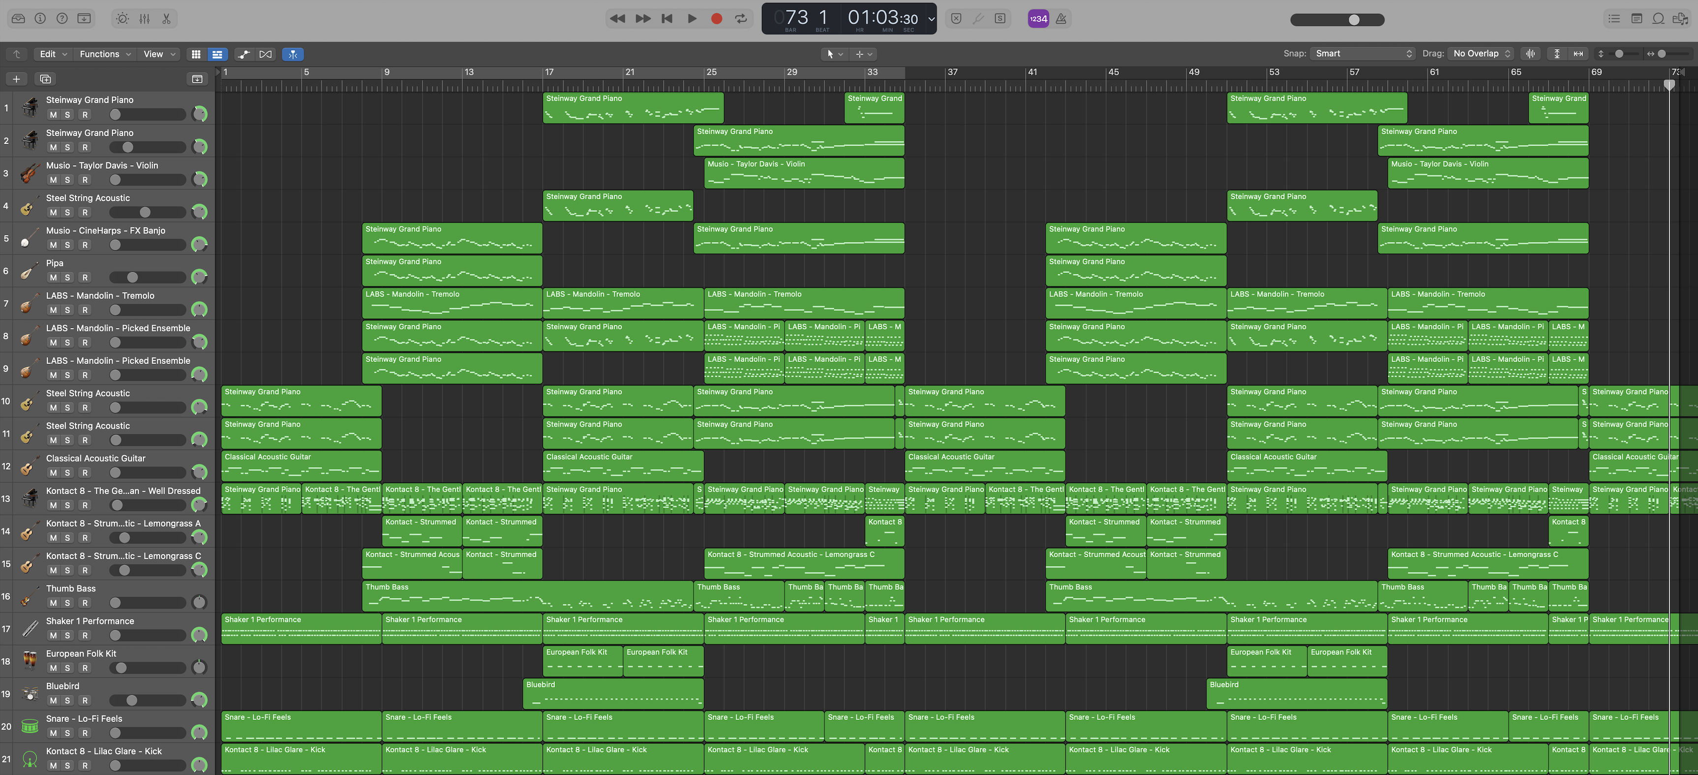Start recording with Record button

(x=717, y=19)
